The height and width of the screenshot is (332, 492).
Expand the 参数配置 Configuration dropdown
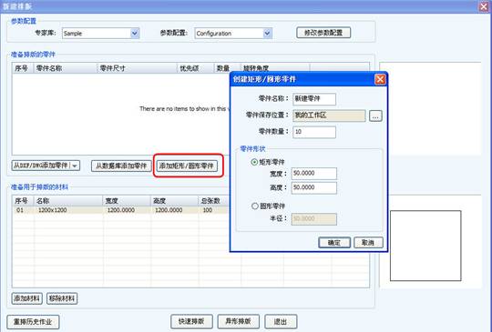click(267, 33)
